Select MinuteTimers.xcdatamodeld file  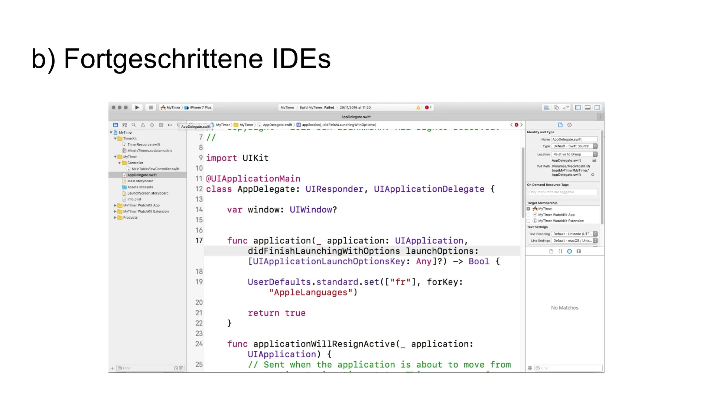tap(149, 151)
